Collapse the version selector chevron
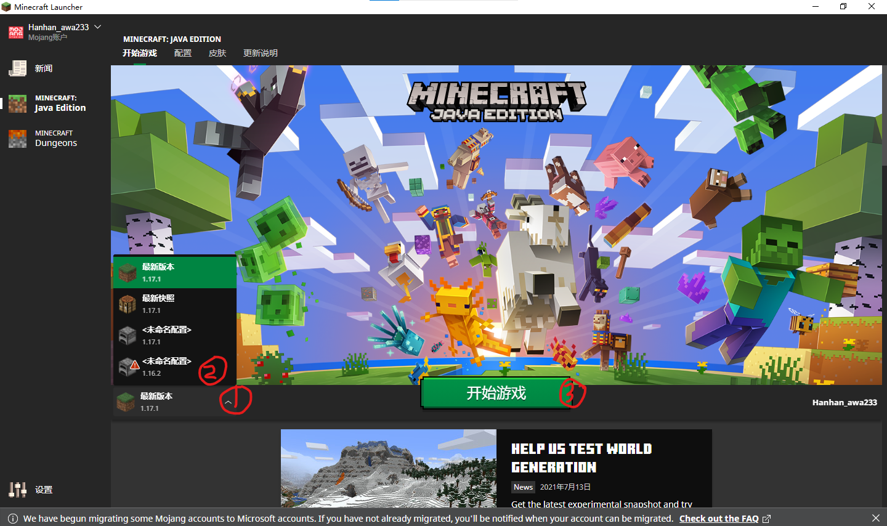Image resolution: width=887 pixels, height=526 pixels. pos(228,402)
